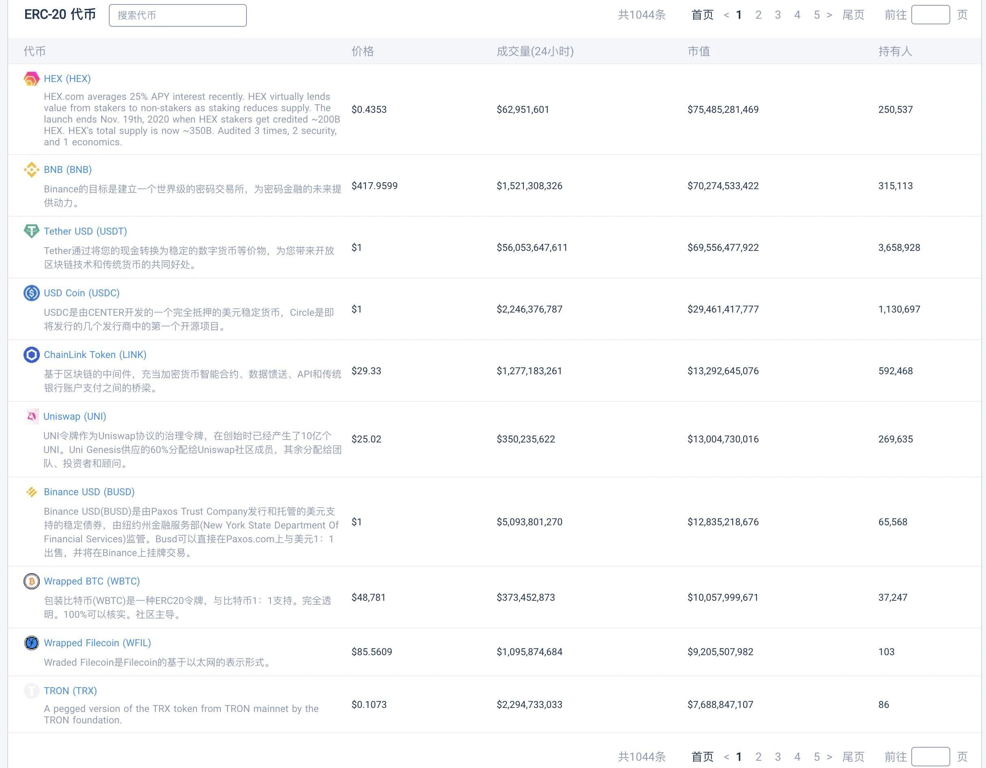Select page 1 in bottom pagination
The image size is (986, 768).
click(x=739, y=757)
